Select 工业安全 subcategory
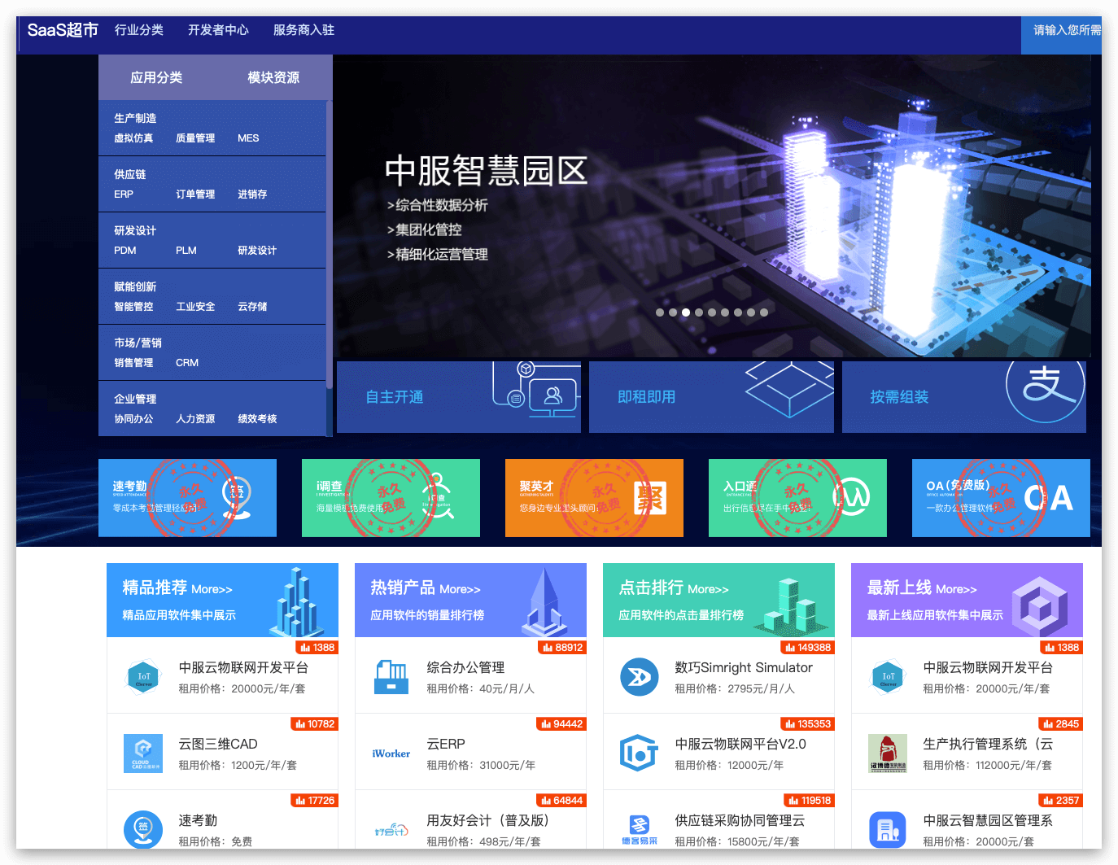Screen dimensions: 1118x865 [x=195, y=307]
